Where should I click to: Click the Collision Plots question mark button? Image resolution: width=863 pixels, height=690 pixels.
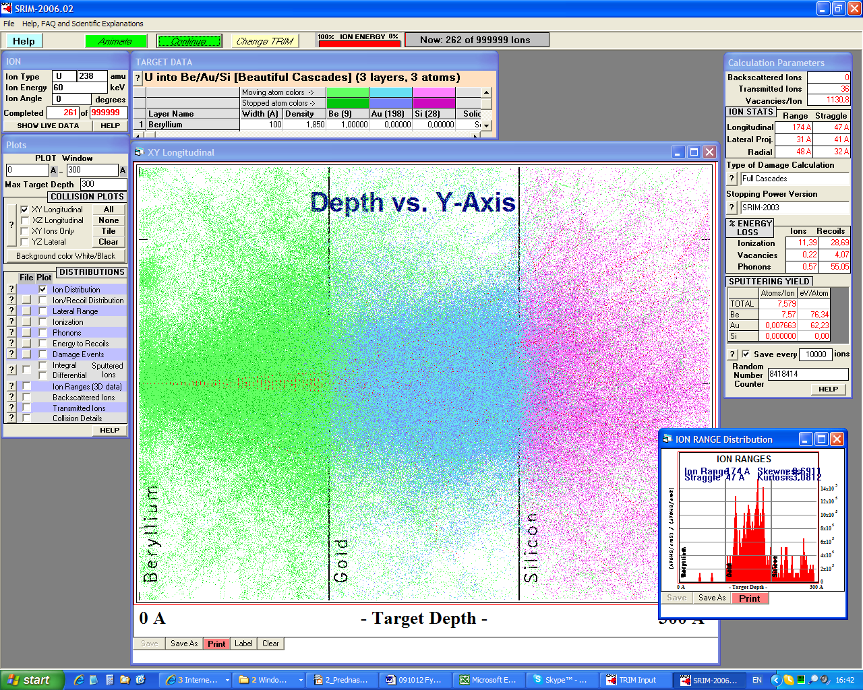click(11, 225)
